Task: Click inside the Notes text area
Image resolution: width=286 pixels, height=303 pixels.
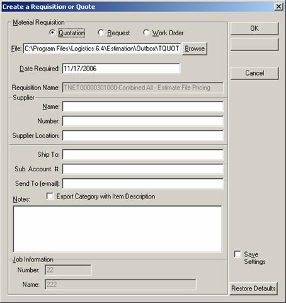Action: point(117,229)
